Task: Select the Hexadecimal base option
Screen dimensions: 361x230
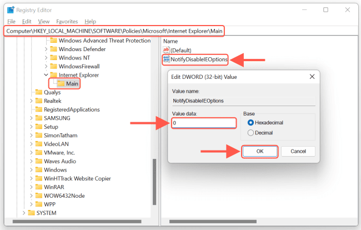Action: click(x=250, y=122)
